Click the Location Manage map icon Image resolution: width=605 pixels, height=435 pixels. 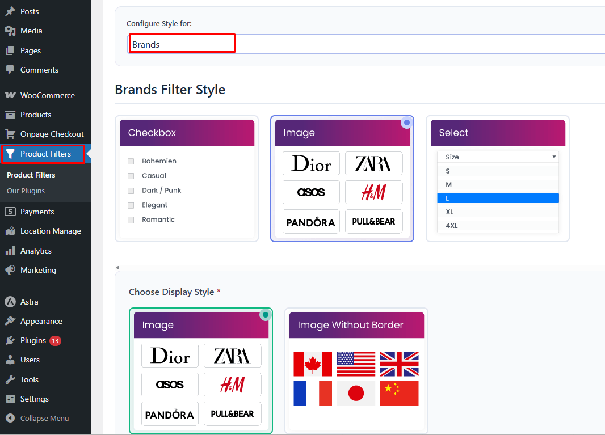[10, 231]
